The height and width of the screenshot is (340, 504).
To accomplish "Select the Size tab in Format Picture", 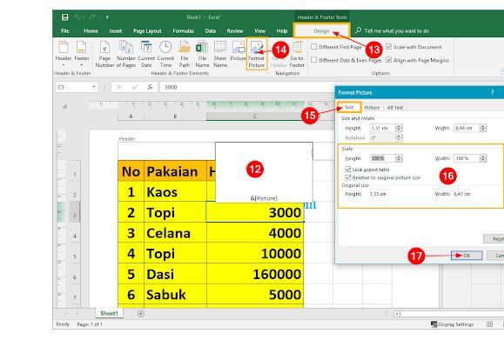I will (349, 107).
